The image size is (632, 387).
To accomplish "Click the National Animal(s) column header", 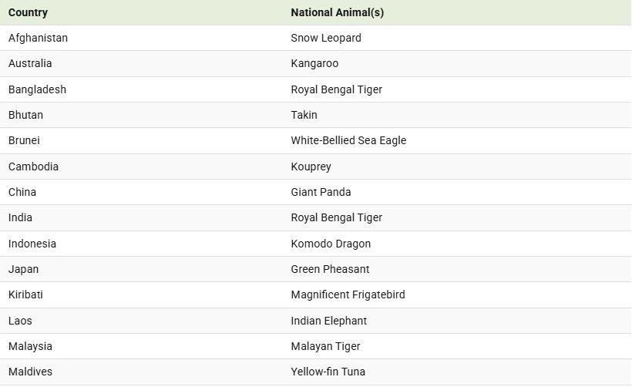I will click(x=337, y=12).
